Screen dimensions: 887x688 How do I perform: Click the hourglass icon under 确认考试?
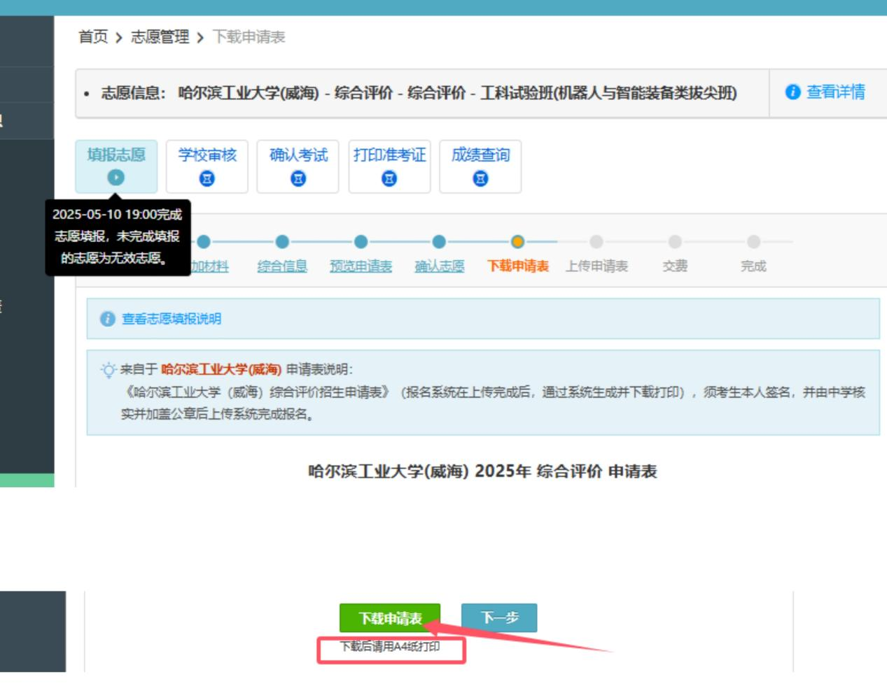[x=298, y=178]
